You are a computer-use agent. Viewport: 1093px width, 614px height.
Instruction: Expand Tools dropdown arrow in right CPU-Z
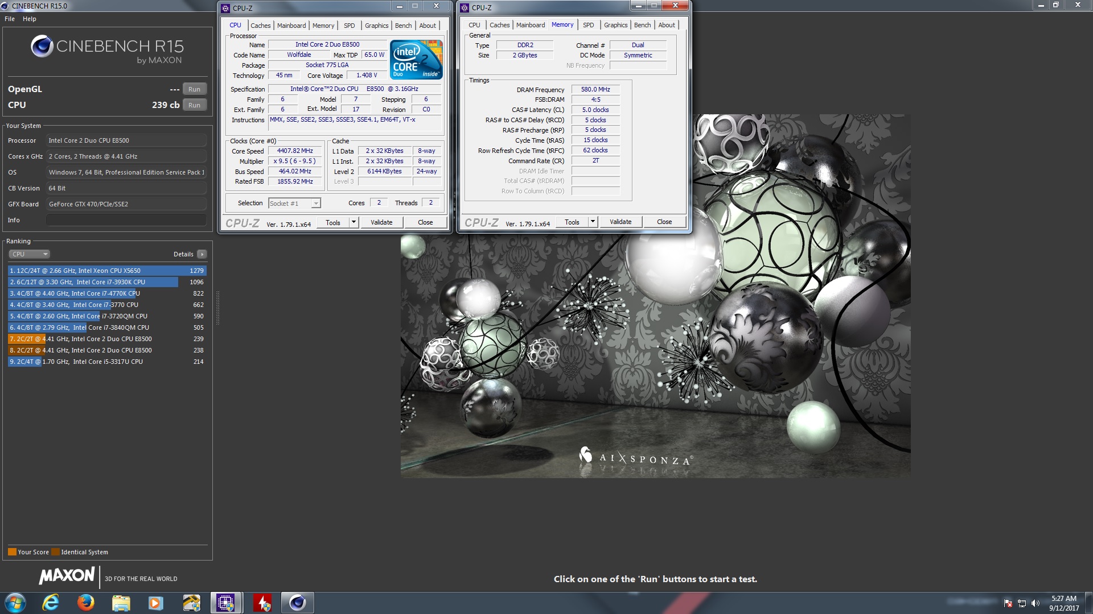click(x=593, y=222)
